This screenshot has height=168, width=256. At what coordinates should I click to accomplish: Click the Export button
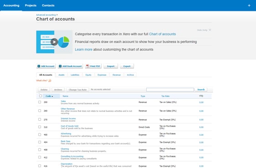(x=127, y=66)
